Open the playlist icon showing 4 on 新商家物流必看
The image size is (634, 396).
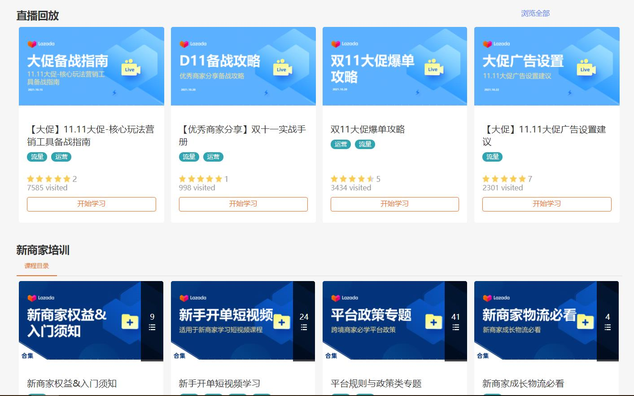(607, 322)
